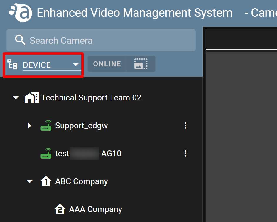
Task: Select AAA Company in the tree
Action: point(96,209)
